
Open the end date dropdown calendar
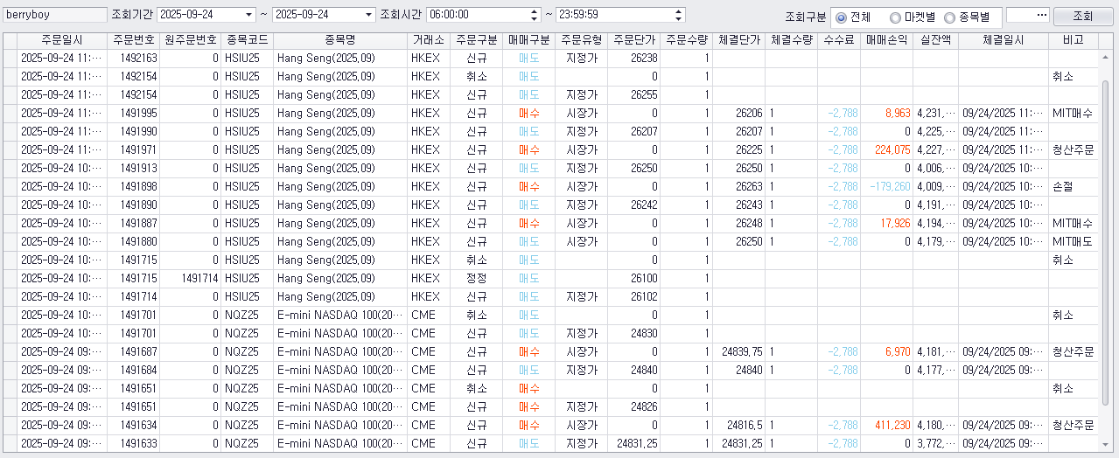[x=368, y=15]
